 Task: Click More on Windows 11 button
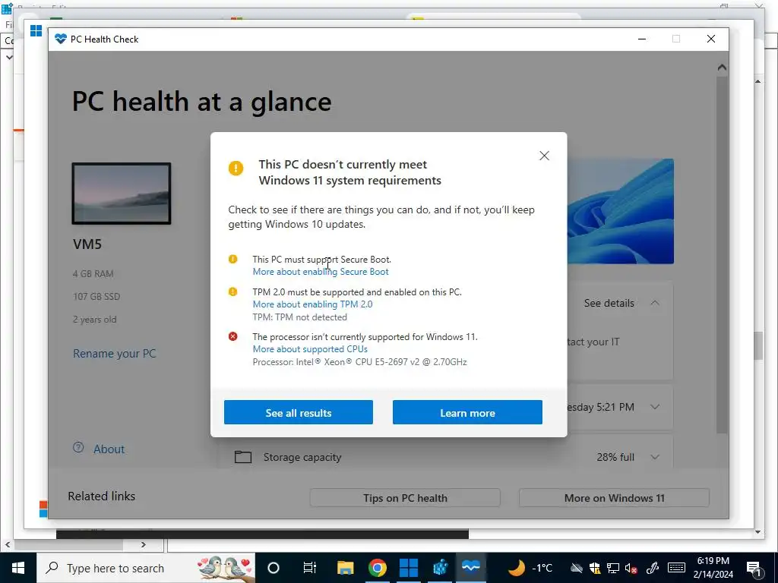point(614,498)
